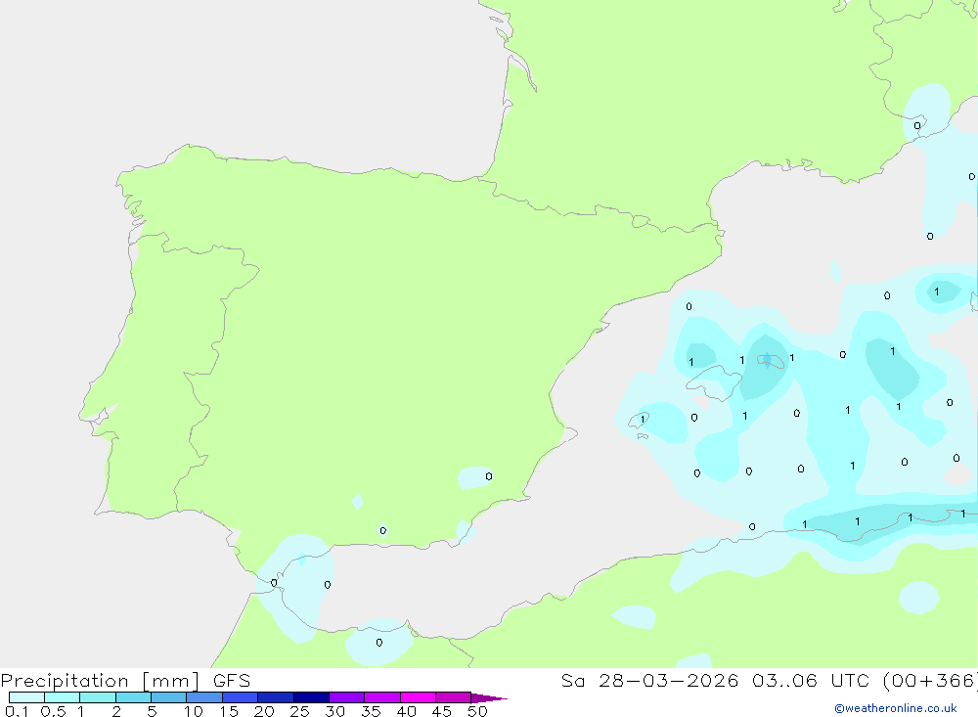
Task: Click the 35–40 mm purple legend swatch
Action: click(x=382, y=697)
